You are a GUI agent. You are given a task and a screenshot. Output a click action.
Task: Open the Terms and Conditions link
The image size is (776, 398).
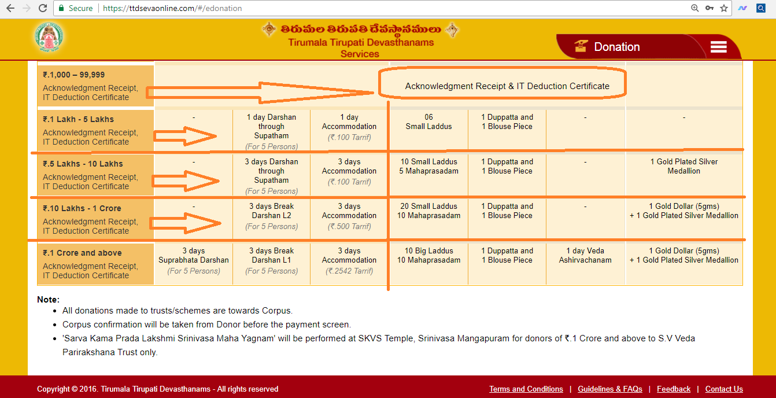tap(526, 389)
